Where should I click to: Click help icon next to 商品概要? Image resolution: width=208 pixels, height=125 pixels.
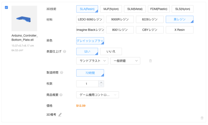61,95
